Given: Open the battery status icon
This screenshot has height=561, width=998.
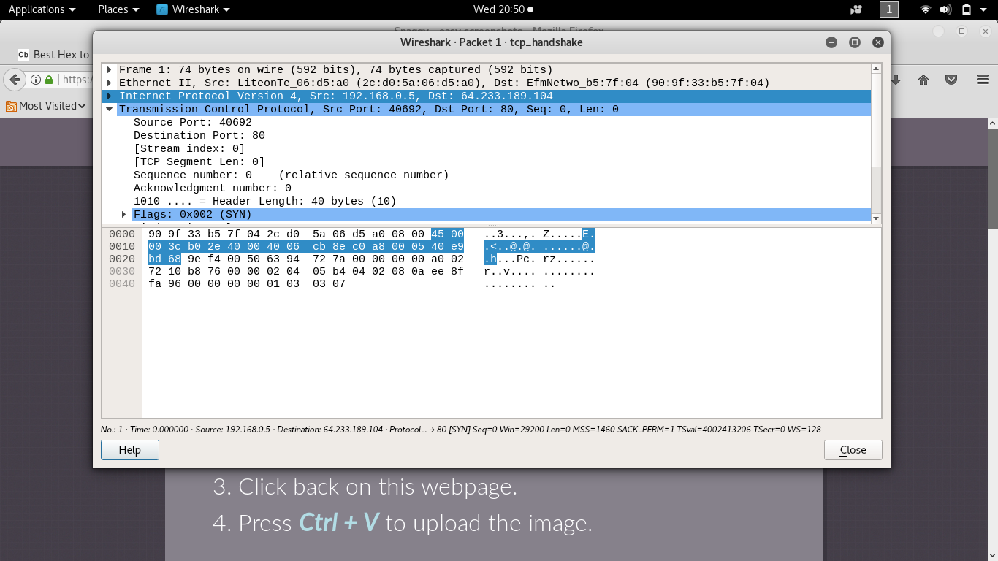Looking at the screenshot, I should [x=966, y=9].
